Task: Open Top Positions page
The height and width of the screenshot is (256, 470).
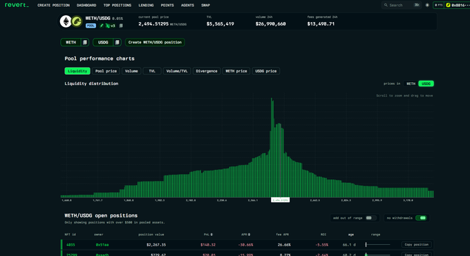Action: 117,5
